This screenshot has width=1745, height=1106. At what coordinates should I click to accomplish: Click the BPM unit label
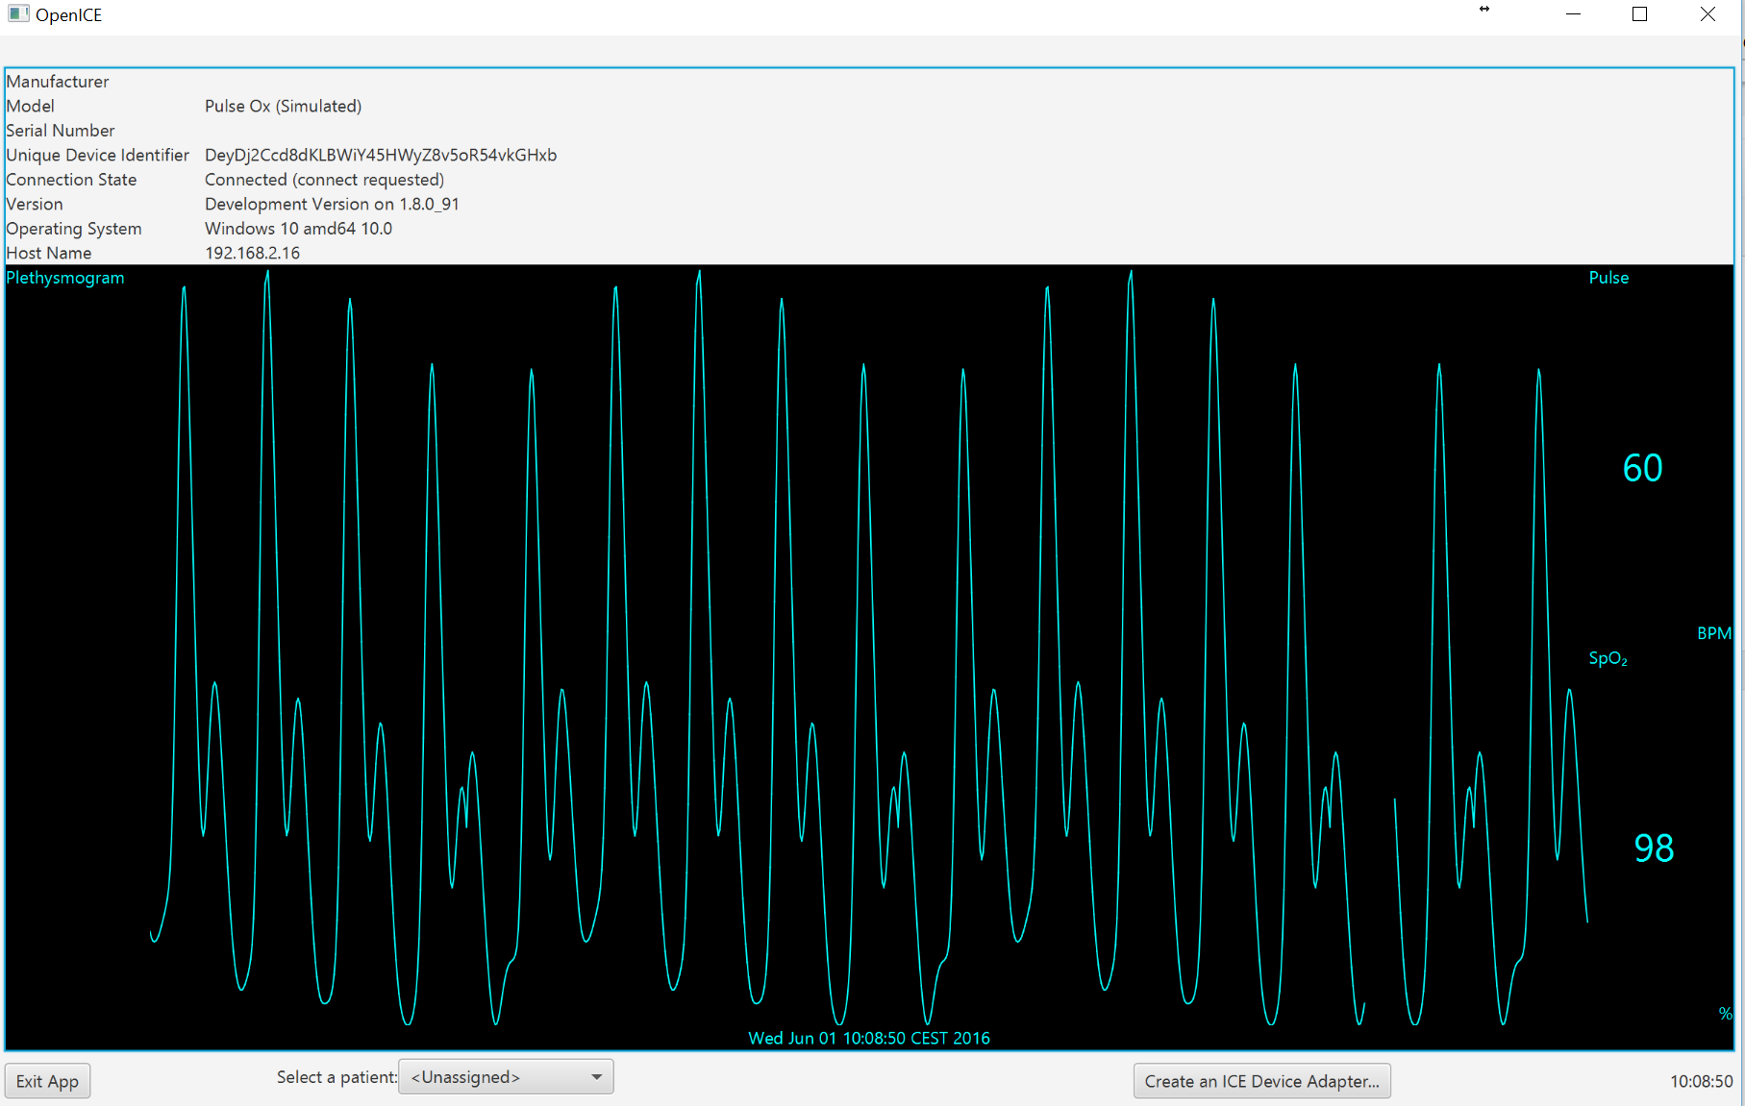(x=1713, y=633)
